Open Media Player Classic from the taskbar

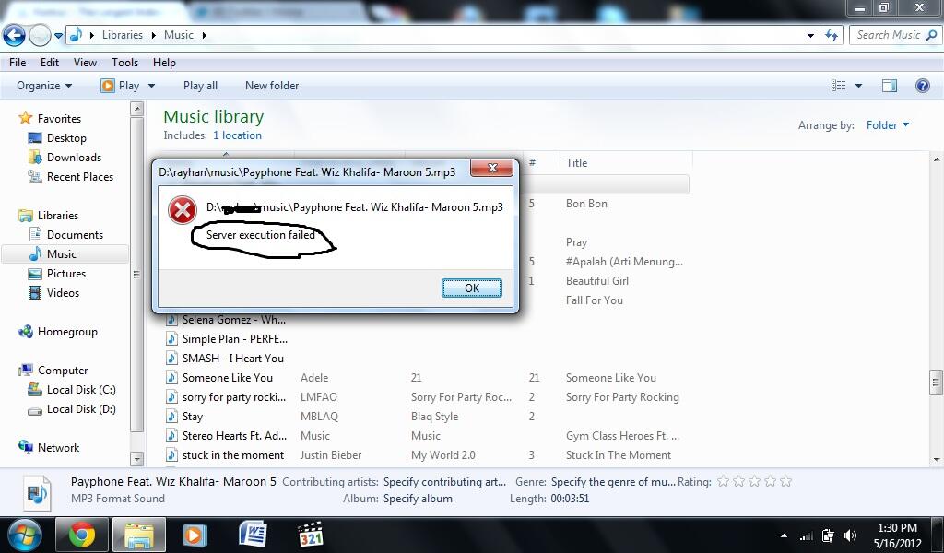coord(310,535)
